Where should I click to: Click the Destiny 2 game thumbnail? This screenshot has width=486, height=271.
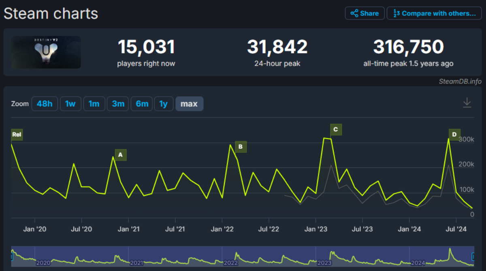(46, 52)
